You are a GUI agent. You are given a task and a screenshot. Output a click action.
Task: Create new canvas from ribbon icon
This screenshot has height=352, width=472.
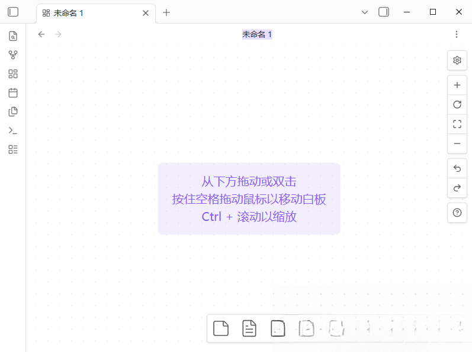[x=13, y=74]
